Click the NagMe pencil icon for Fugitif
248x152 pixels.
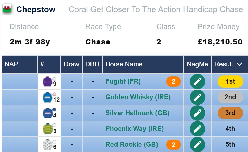(197, 81)
